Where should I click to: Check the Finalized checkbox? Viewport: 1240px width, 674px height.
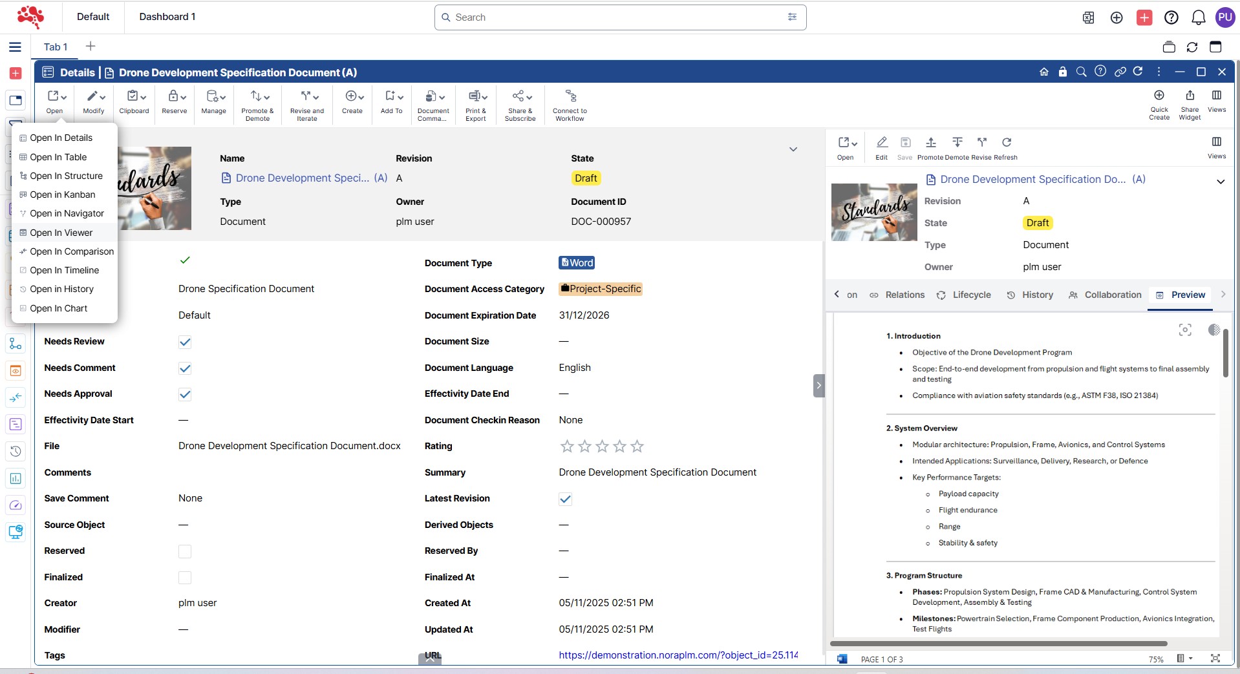(185, 578)
